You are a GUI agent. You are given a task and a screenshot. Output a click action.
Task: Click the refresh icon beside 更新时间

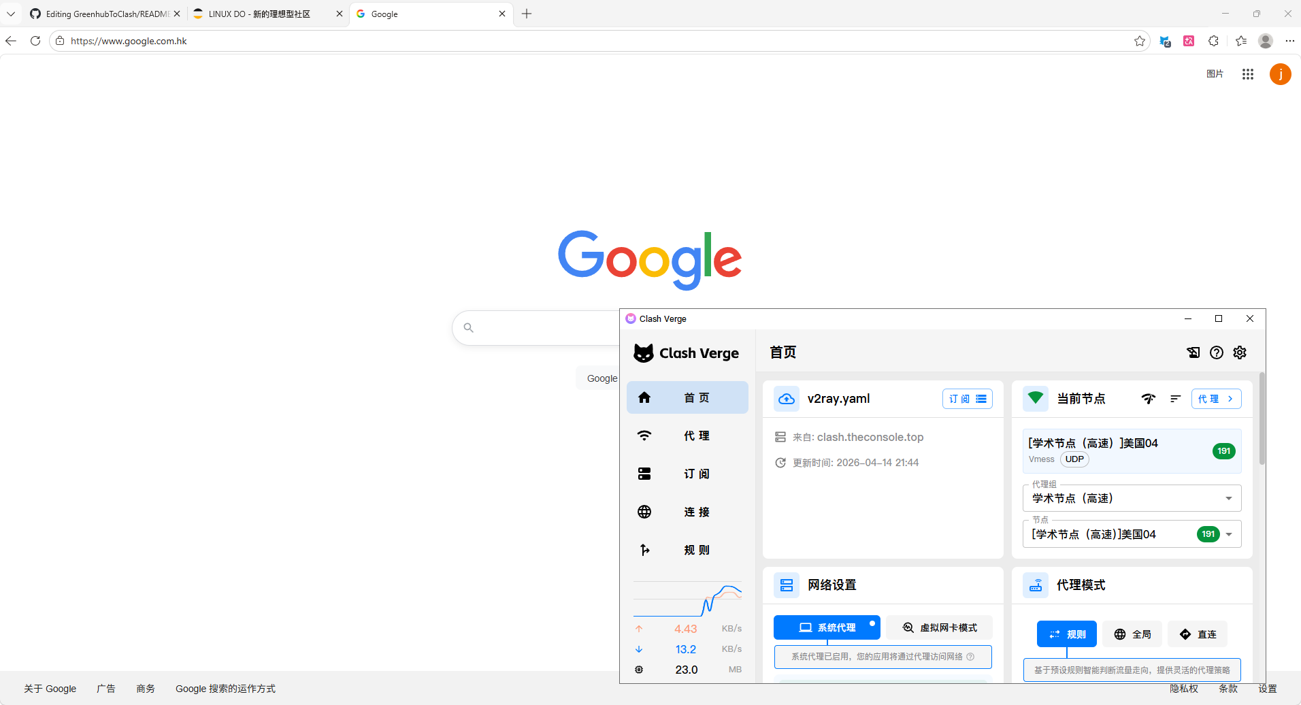coord(780,463)
